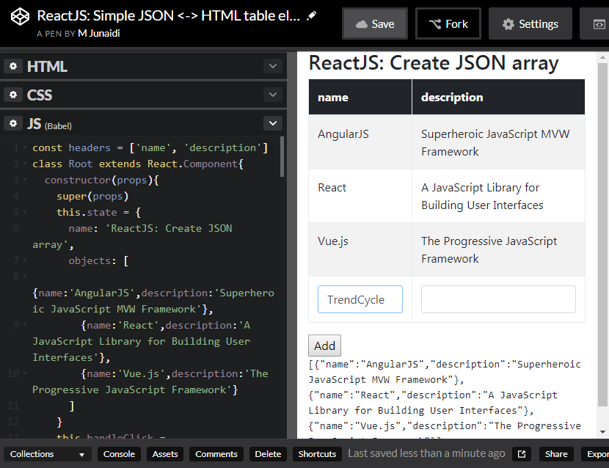Click 'The Progressive JavaScript Framework' table cell

coord(498,249)
